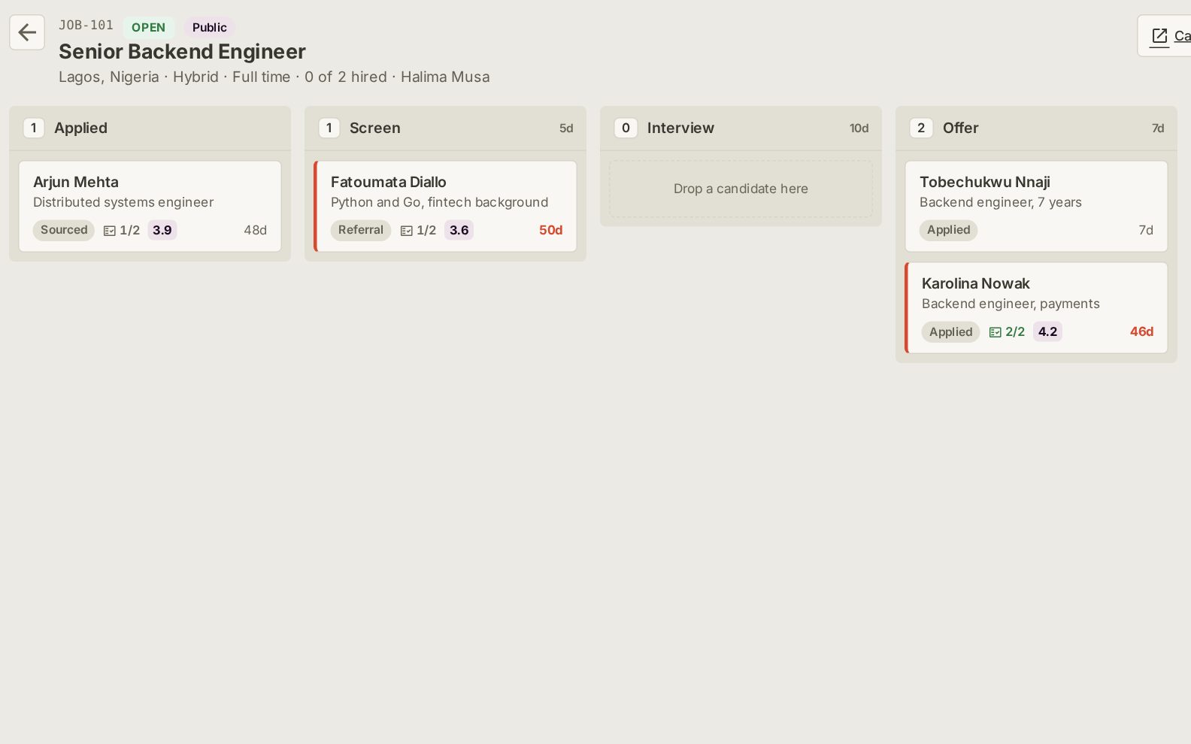The image size is (1191, 744).
Task: Click the Sourced tag on Arjun Mehta
Action: [x=64, y=230]
